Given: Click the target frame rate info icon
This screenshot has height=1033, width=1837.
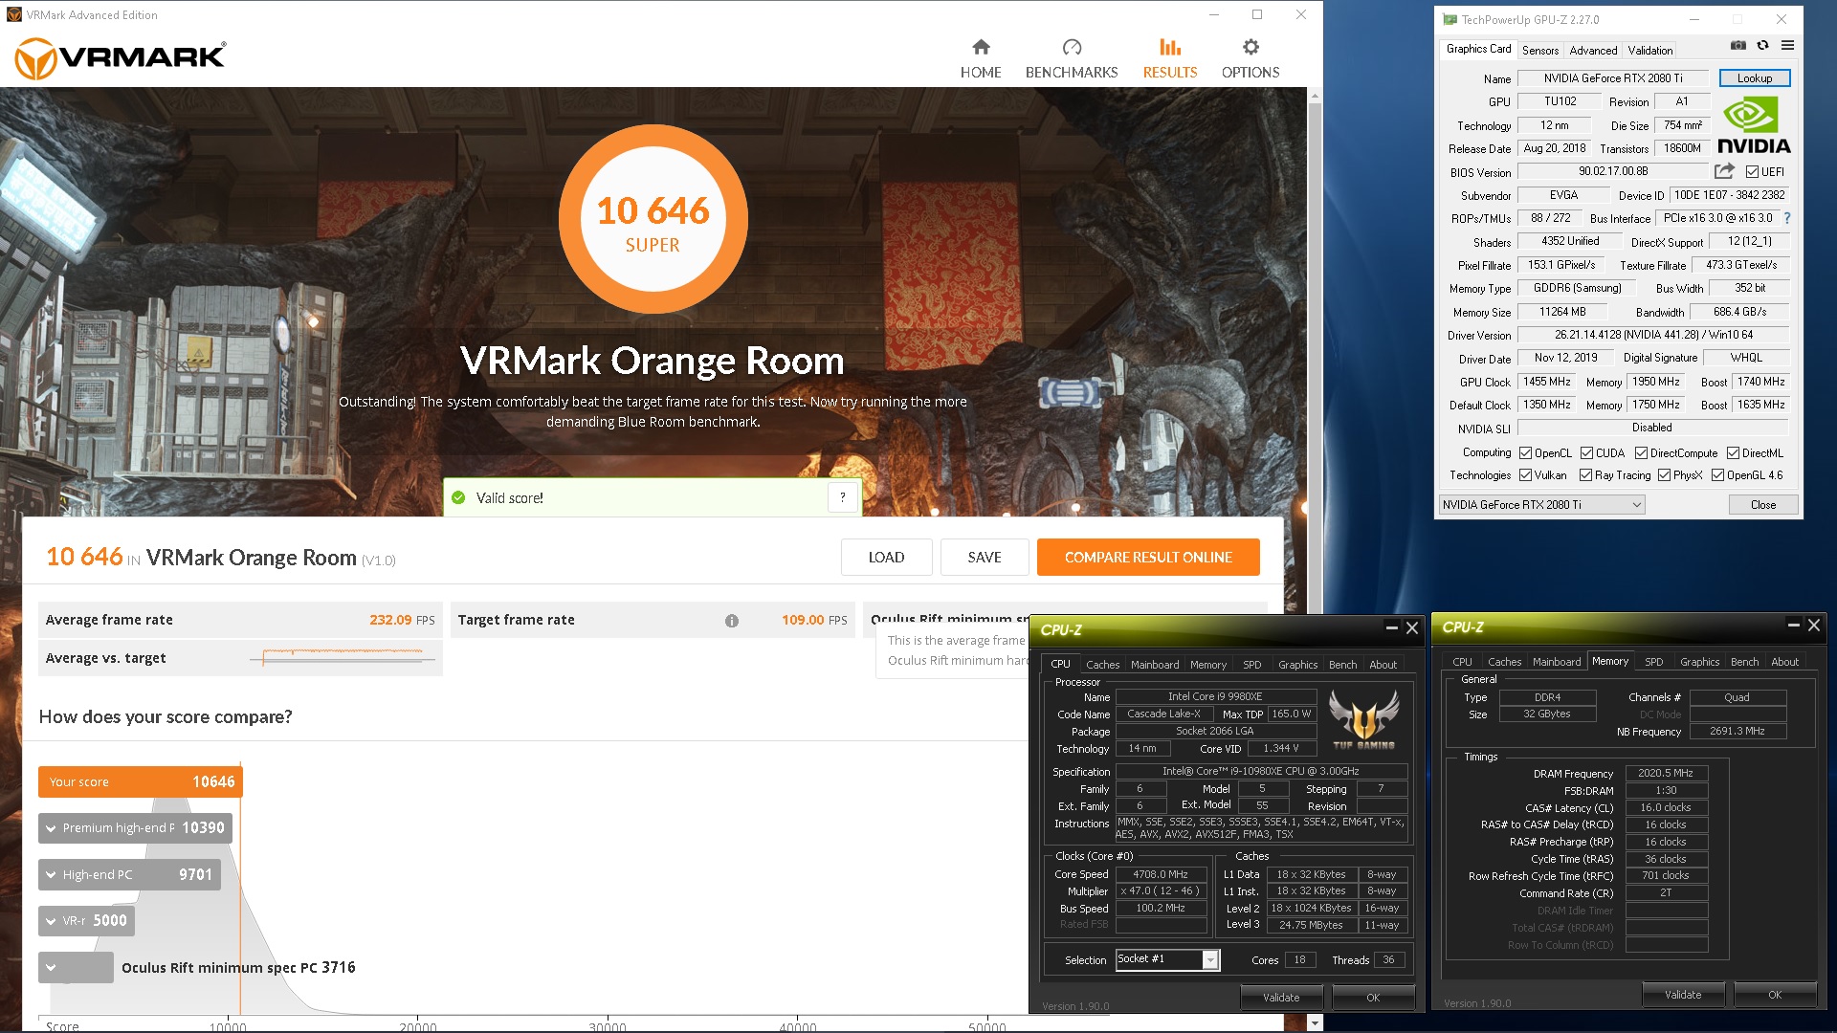Looking at the screenshot, I should 732,621.
